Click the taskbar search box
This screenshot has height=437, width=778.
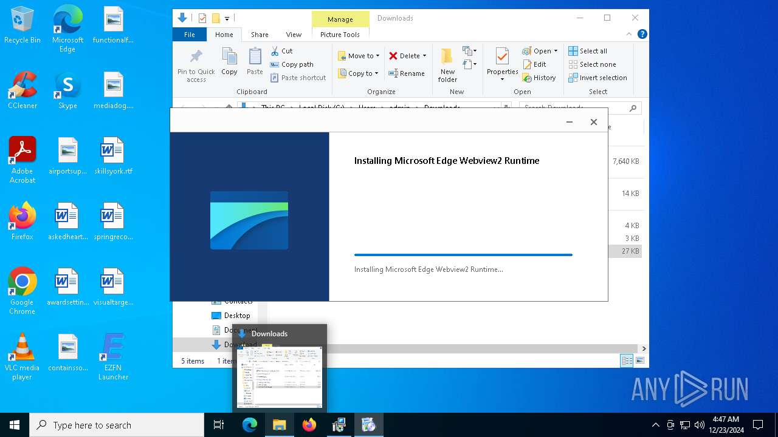pyautogui.click(x=117, y=425)
